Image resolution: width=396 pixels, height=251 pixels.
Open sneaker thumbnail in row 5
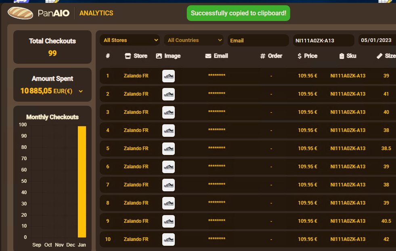click(168, 149)
